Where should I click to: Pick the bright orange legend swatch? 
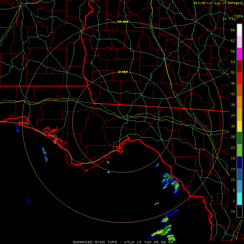[x=239, y=102]
